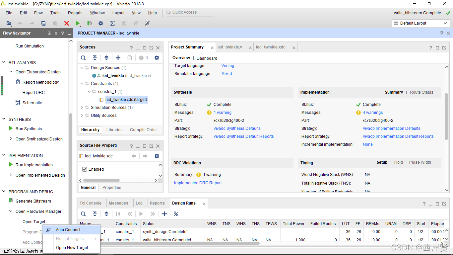Click the percent icon in Design Runs
Screen dimensions: 453x255
pyautogui.click(x=176, y=214)
